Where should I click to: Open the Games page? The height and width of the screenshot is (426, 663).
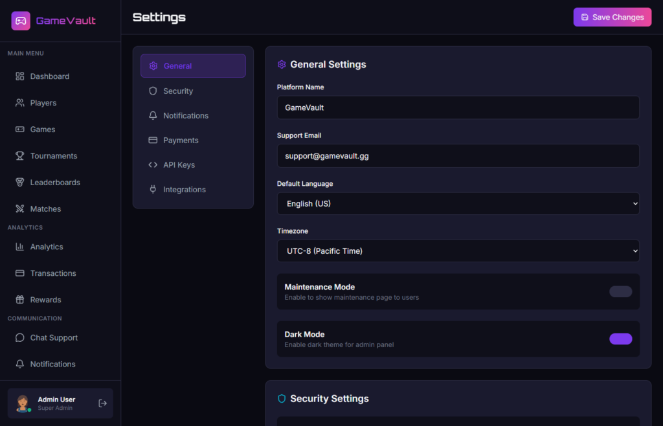[60, 129]
